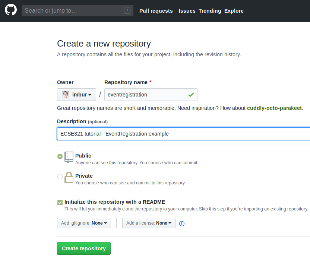Click the cuddly-octo-parakeet name suggestion
Viewport: 310px width, 257px height.
point(274,108)
